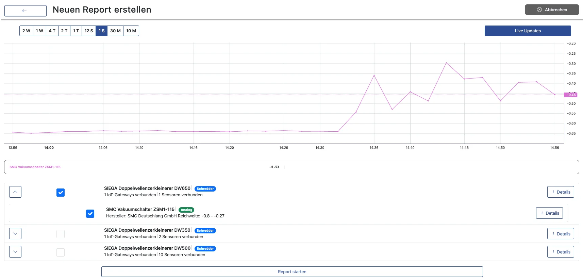Switch to the 2 W time range

[x=26, y=31]
